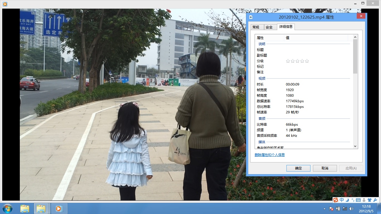The image size is (381, 214).
Task: Set rating to four stars
Action: [302, 61]
